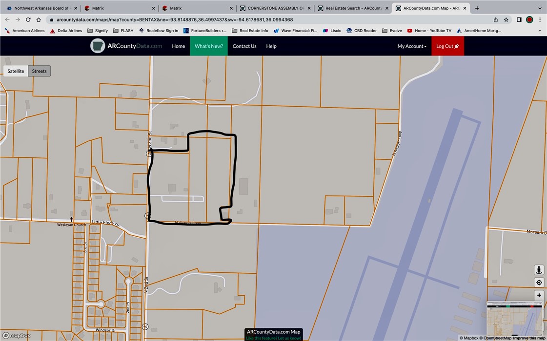Open Contact Us page link

pyautogui.click(x=244, y=46)
